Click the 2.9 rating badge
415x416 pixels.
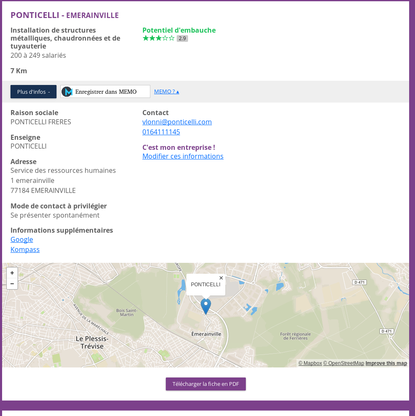click(x=182, y=39)
